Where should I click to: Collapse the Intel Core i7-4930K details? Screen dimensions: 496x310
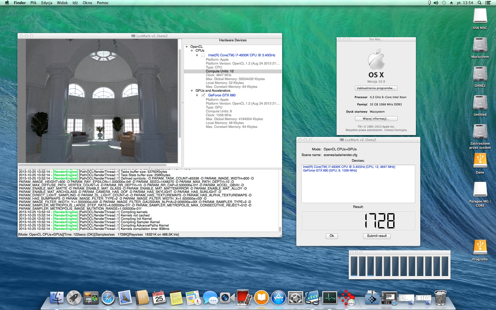pyautogui.click(x=197, y=55)
